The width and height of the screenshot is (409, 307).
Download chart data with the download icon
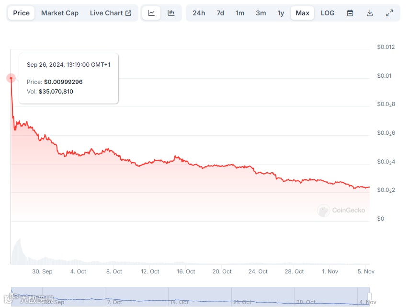(370, 13)
